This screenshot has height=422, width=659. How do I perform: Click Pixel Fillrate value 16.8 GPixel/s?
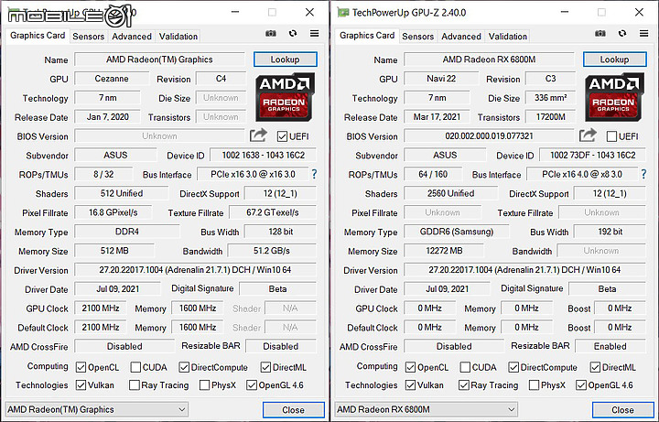(x=113, y=212)
